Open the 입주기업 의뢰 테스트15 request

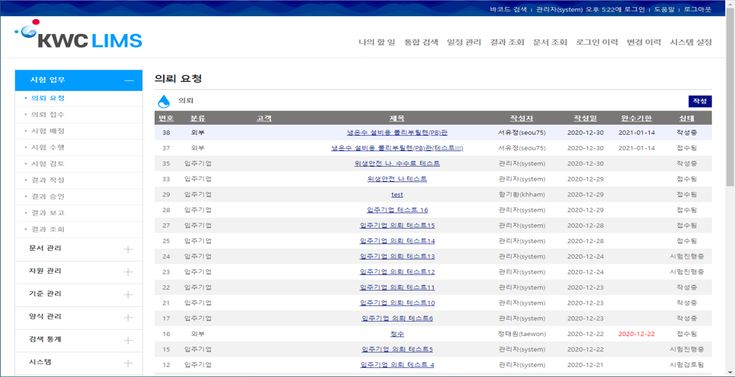(397, 225)
